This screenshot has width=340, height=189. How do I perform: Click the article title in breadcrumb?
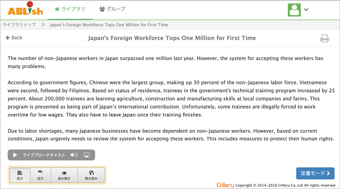(109, 25)
